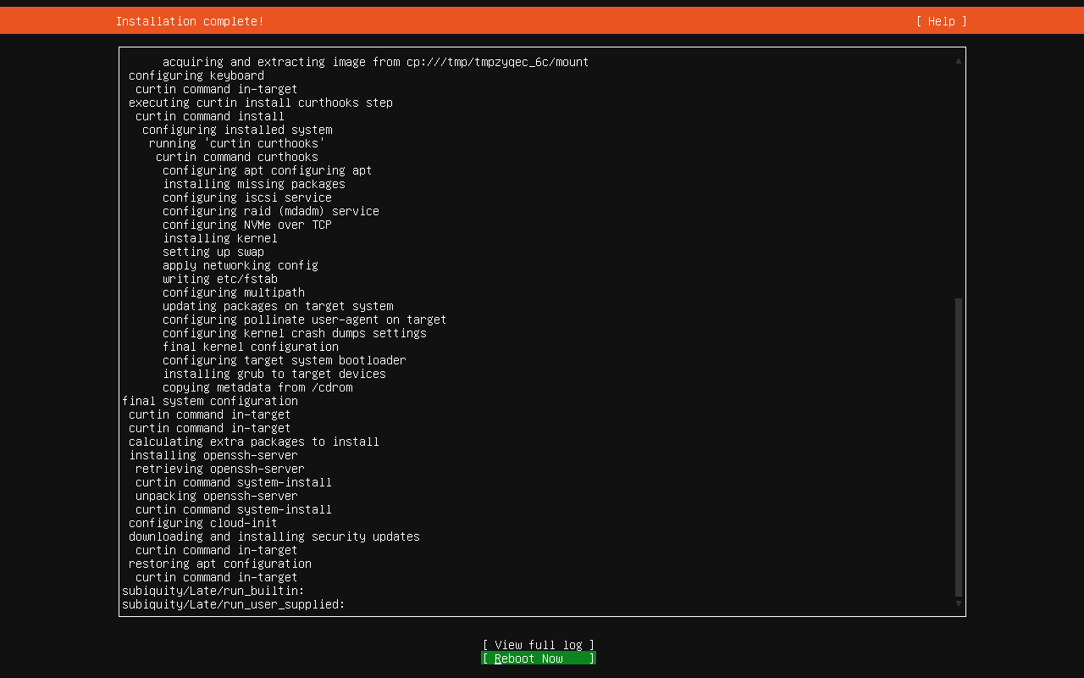1084x678 pixels.
Task: Click the 'curtin command curthooks' line
Action: click(x=237, y=157)
